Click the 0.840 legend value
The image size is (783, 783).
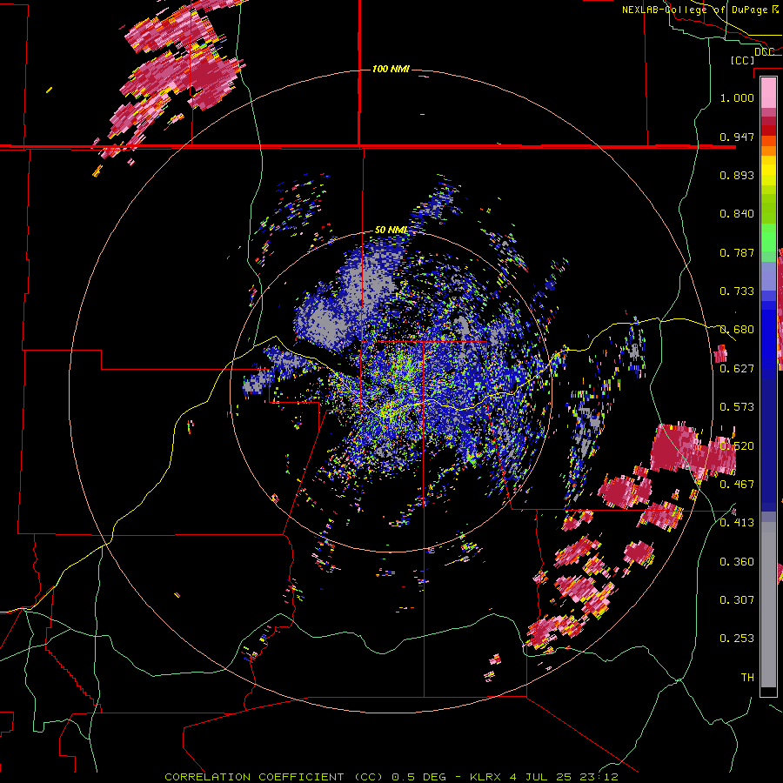[x=737, y=214]
